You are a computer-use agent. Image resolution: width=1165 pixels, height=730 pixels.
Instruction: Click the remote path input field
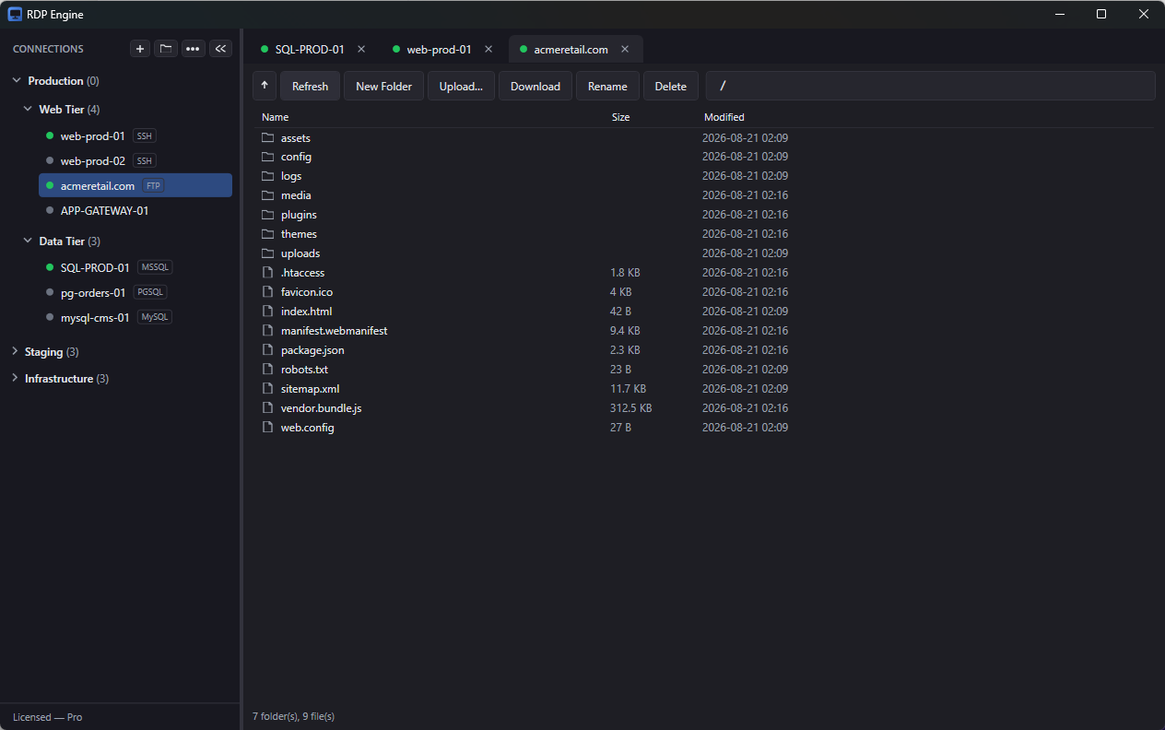click(x=931, y=86)
